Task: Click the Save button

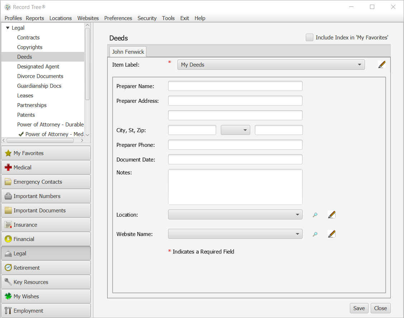Action: click(359, 308)
